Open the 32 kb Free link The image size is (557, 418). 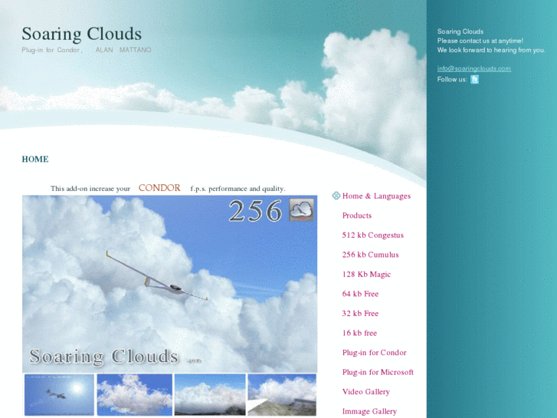360,314
